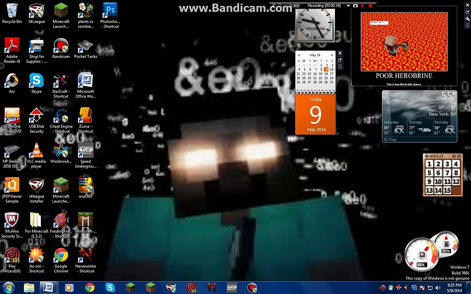Select the Bandicam desktop icon
The image size is (471, 294).
pyautogui.click(x=61, y=48)
